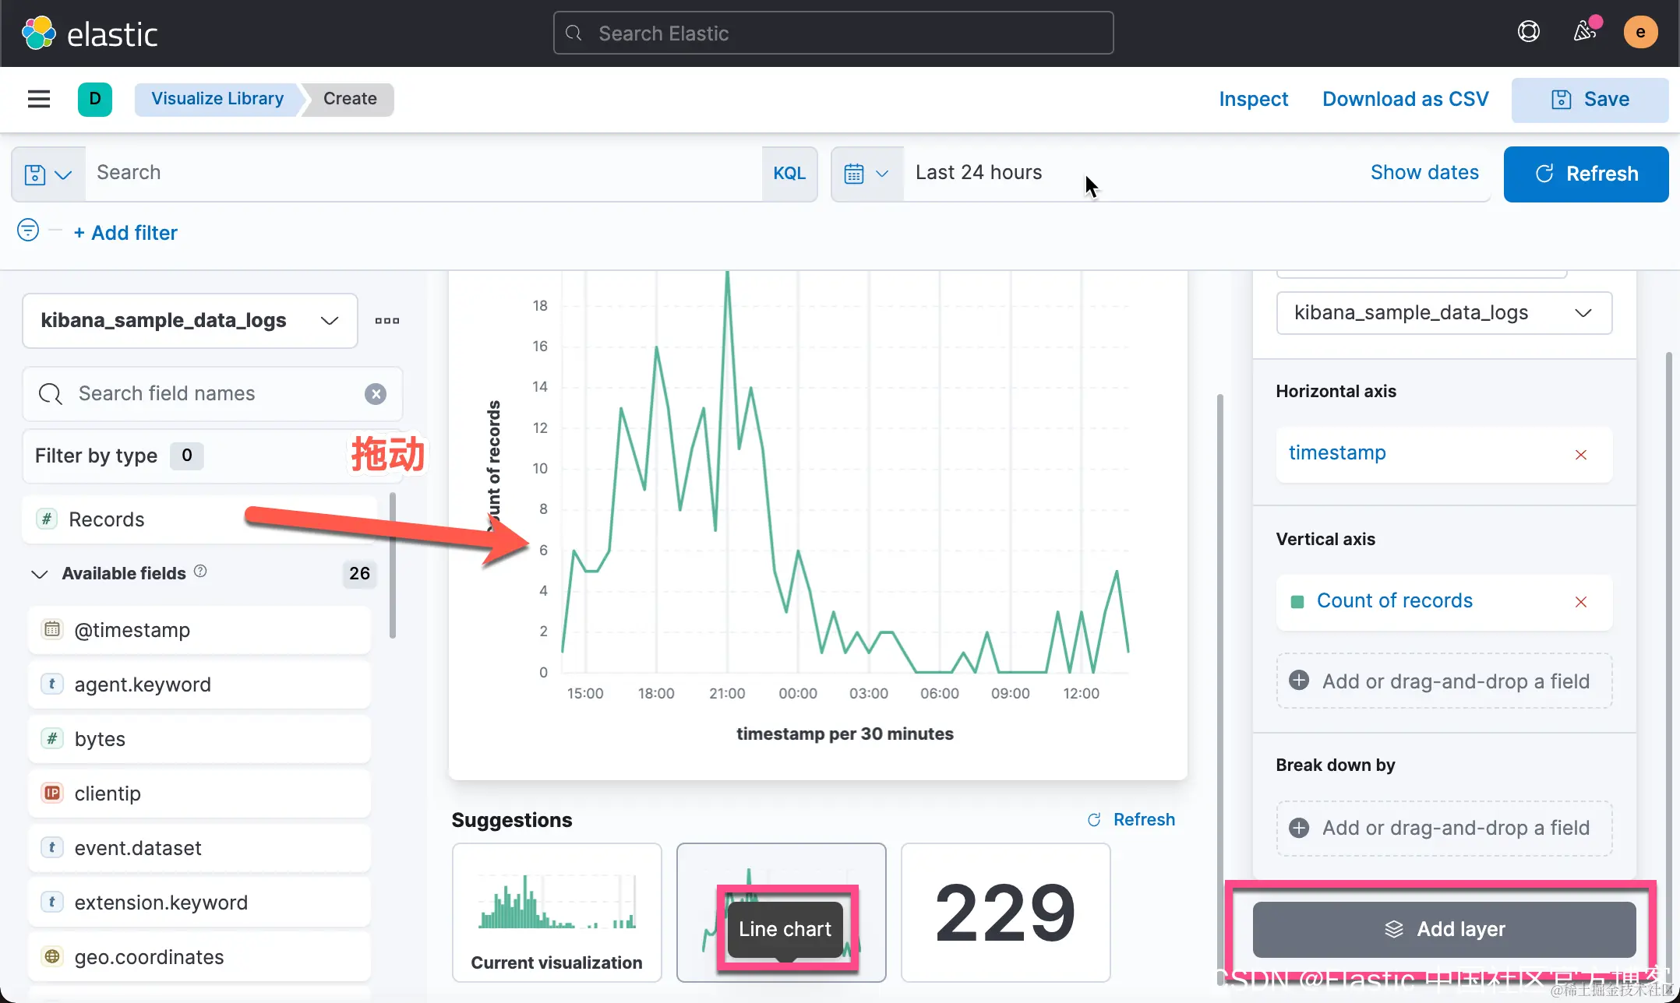Go to the Visualize Library breadcrumb

[x=217, y=99]
